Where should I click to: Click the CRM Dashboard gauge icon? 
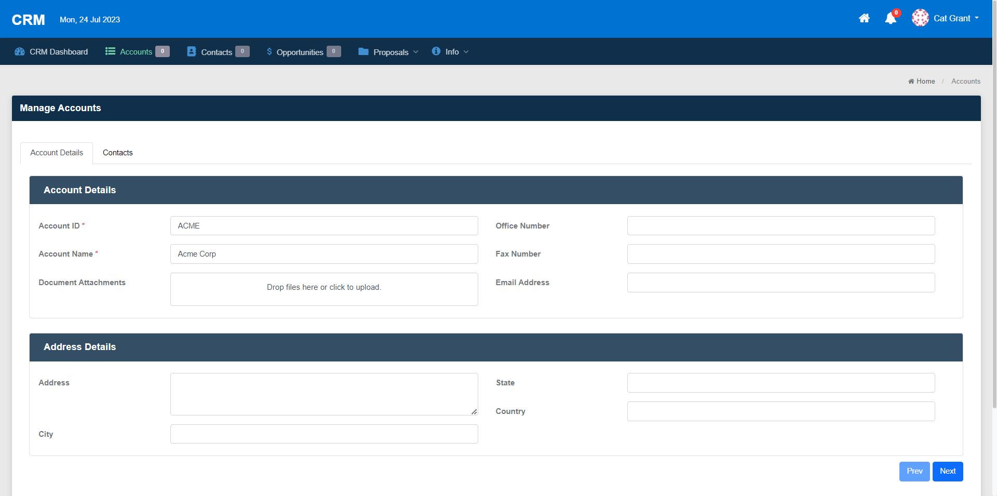click(x=20, y=51)
